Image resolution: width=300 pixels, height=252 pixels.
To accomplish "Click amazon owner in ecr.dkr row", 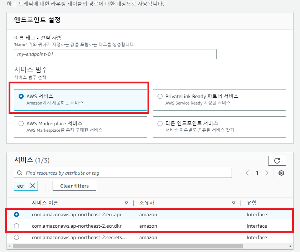I will 148,226.
